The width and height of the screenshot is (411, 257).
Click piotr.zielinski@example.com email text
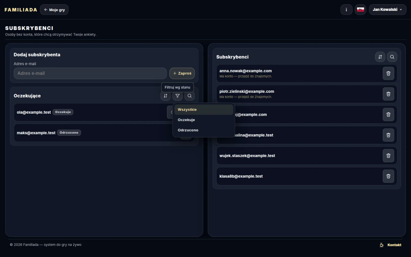[247, 91]
